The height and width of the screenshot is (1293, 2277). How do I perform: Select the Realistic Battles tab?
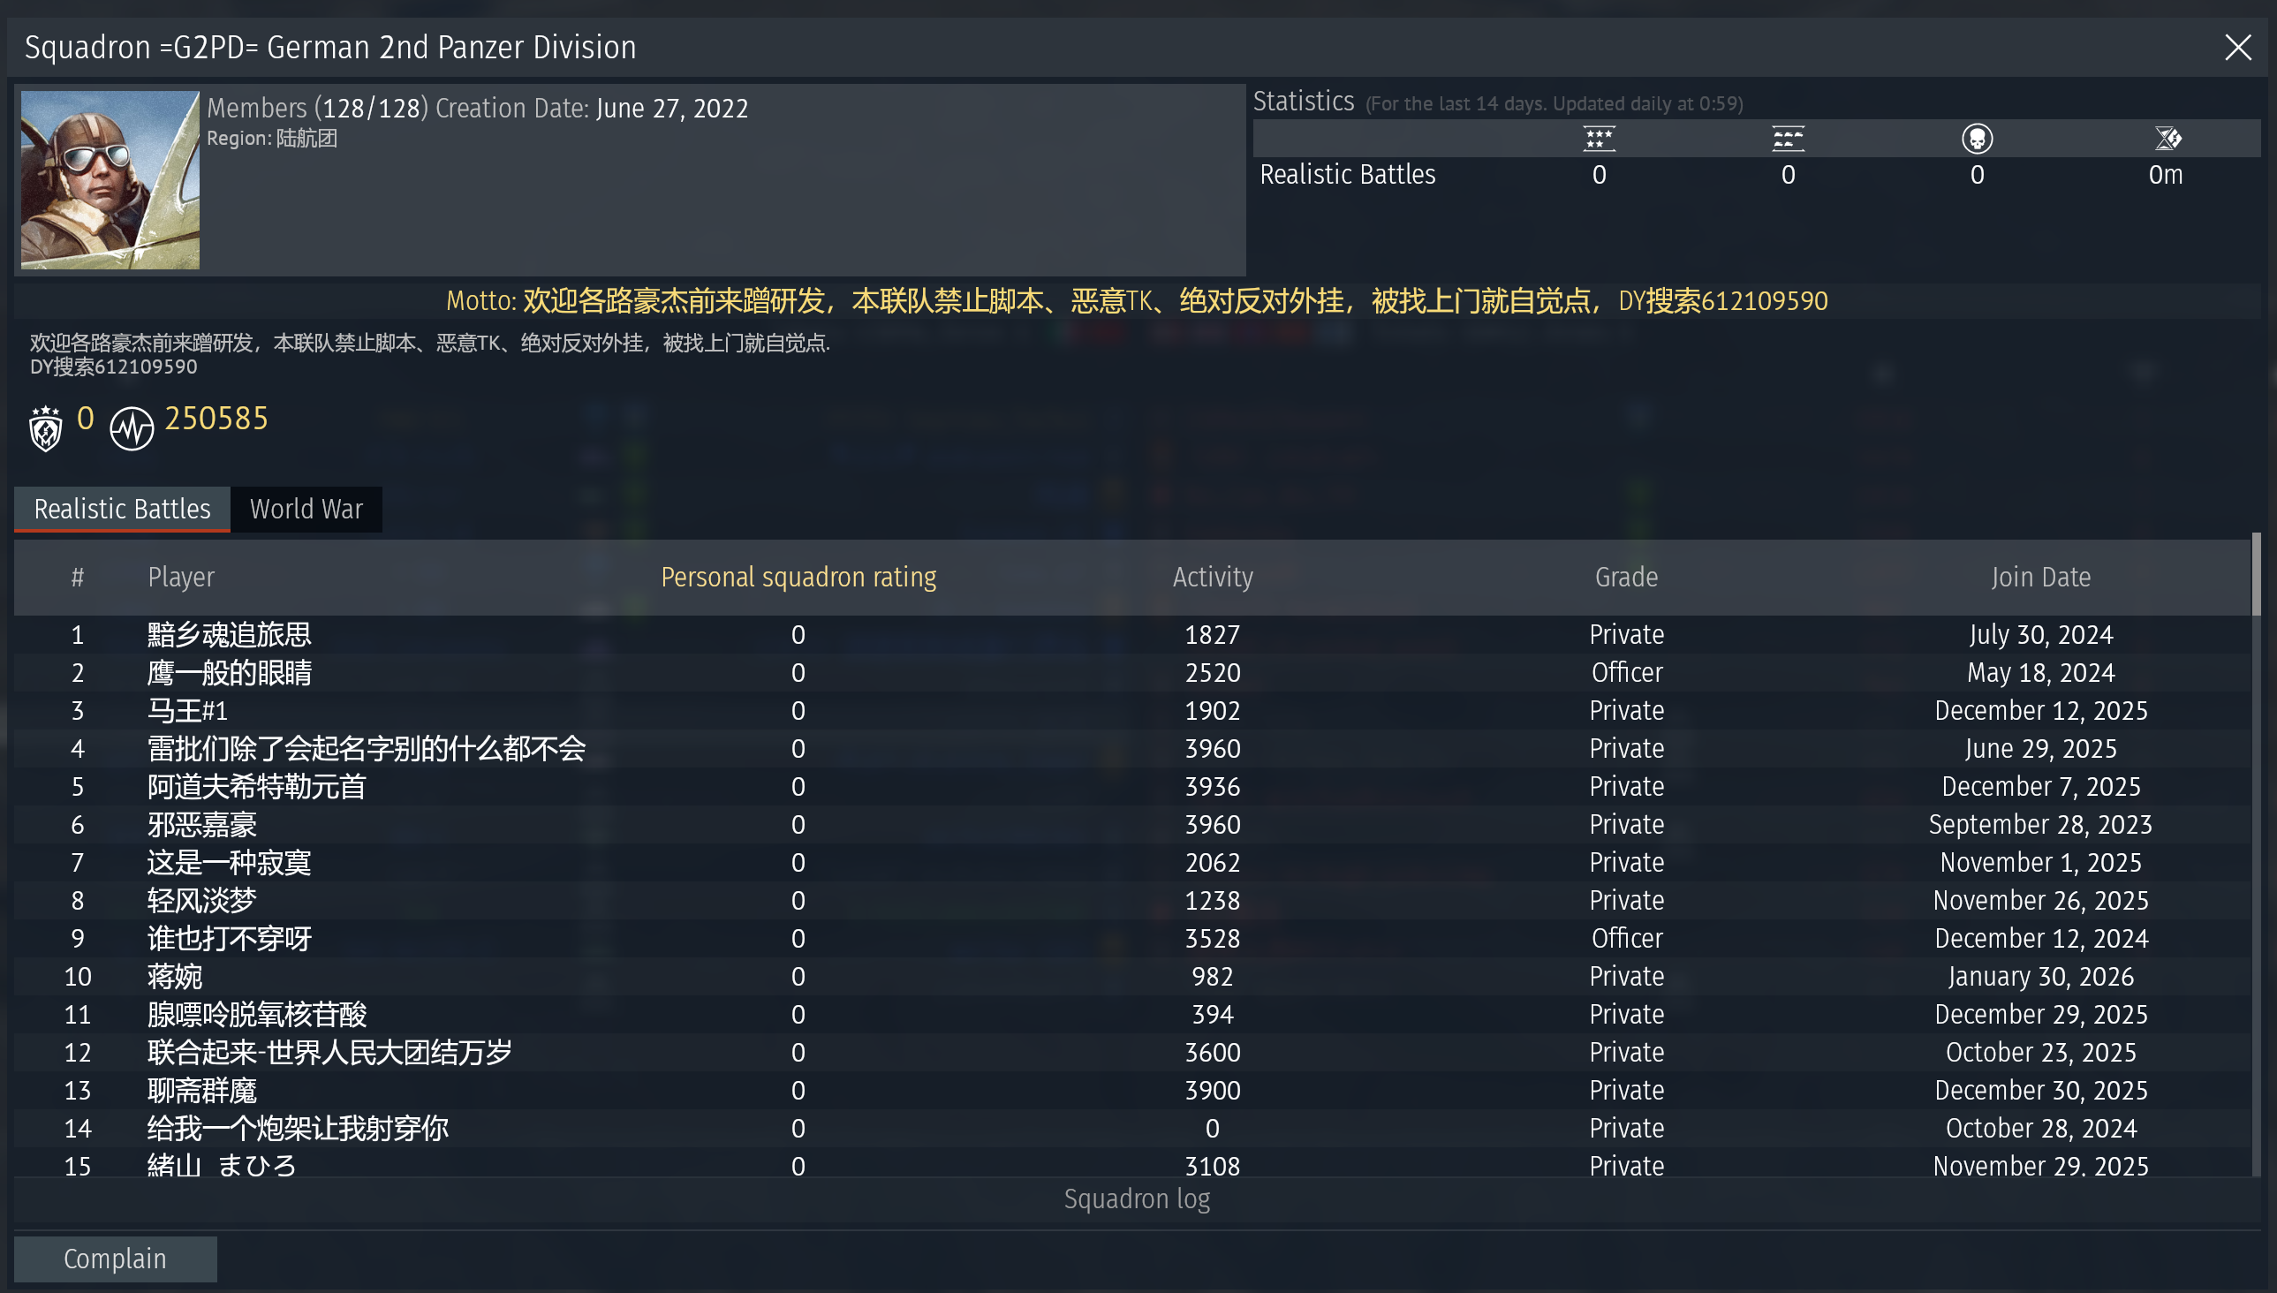123,509
